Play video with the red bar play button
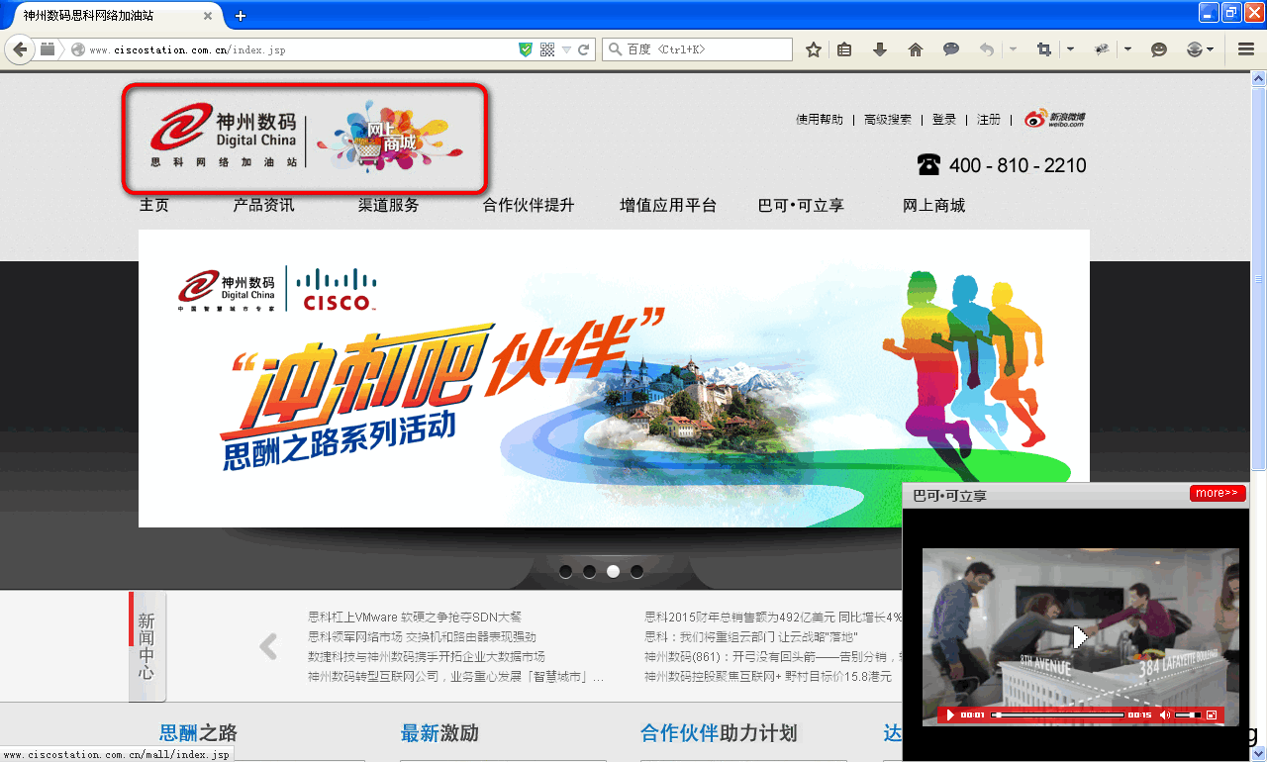This screenshot has width=1267, height=762. coord(950,714)
